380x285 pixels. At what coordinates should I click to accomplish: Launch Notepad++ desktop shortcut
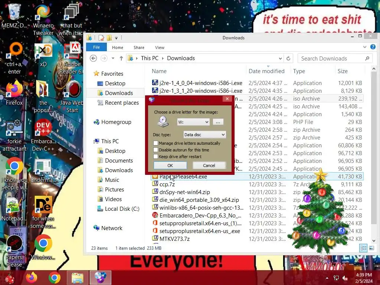point(14,209)
